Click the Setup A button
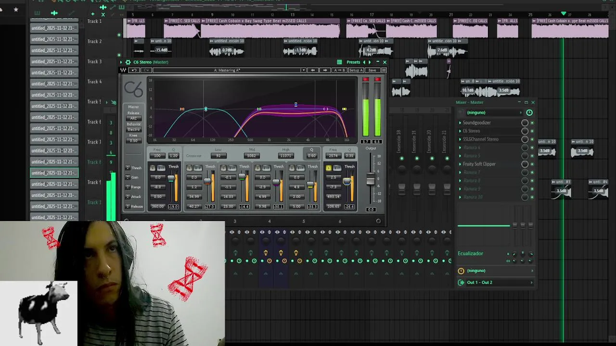Screen dimensions: 616x346 click(x=356, y=70)
